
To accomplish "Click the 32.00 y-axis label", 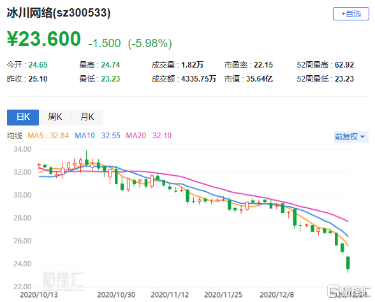I will coord(22,172).
